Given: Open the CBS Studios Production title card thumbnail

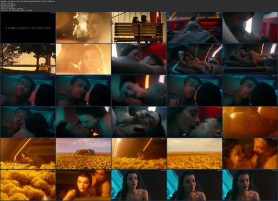Looking at the screenshot, I should pyautogui.click(x=28, y=27).
